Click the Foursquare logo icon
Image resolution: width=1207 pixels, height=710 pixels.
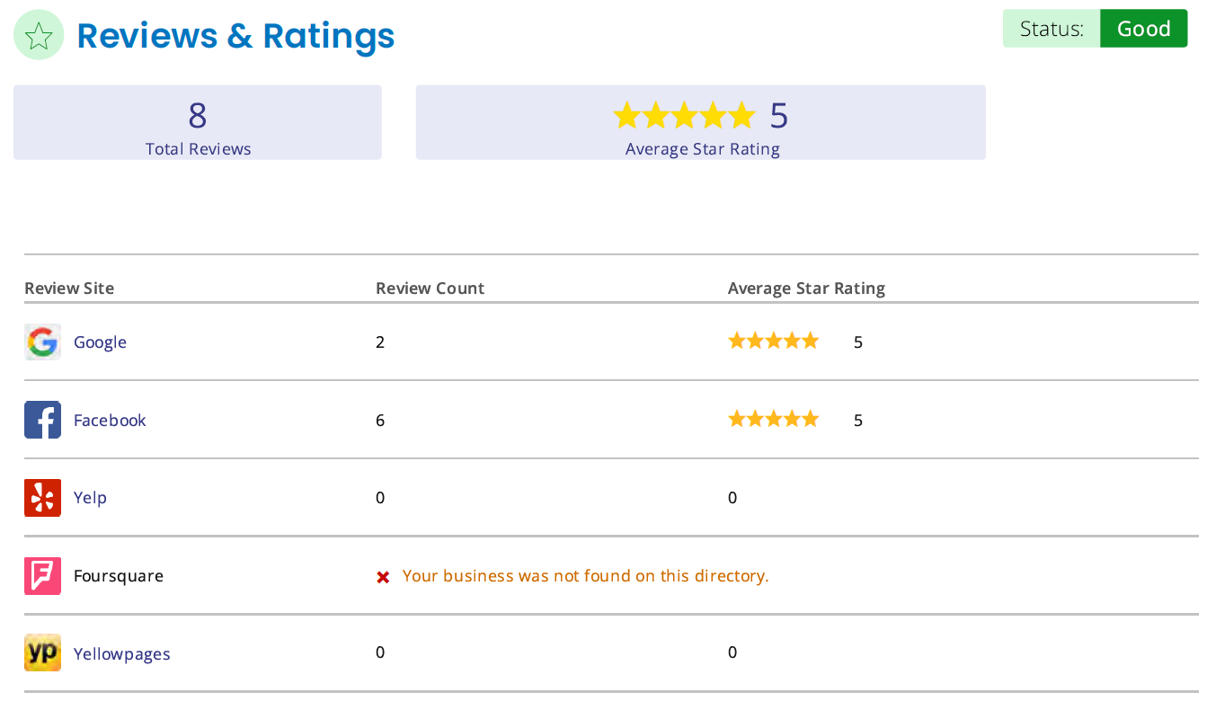tap(42, 576)
